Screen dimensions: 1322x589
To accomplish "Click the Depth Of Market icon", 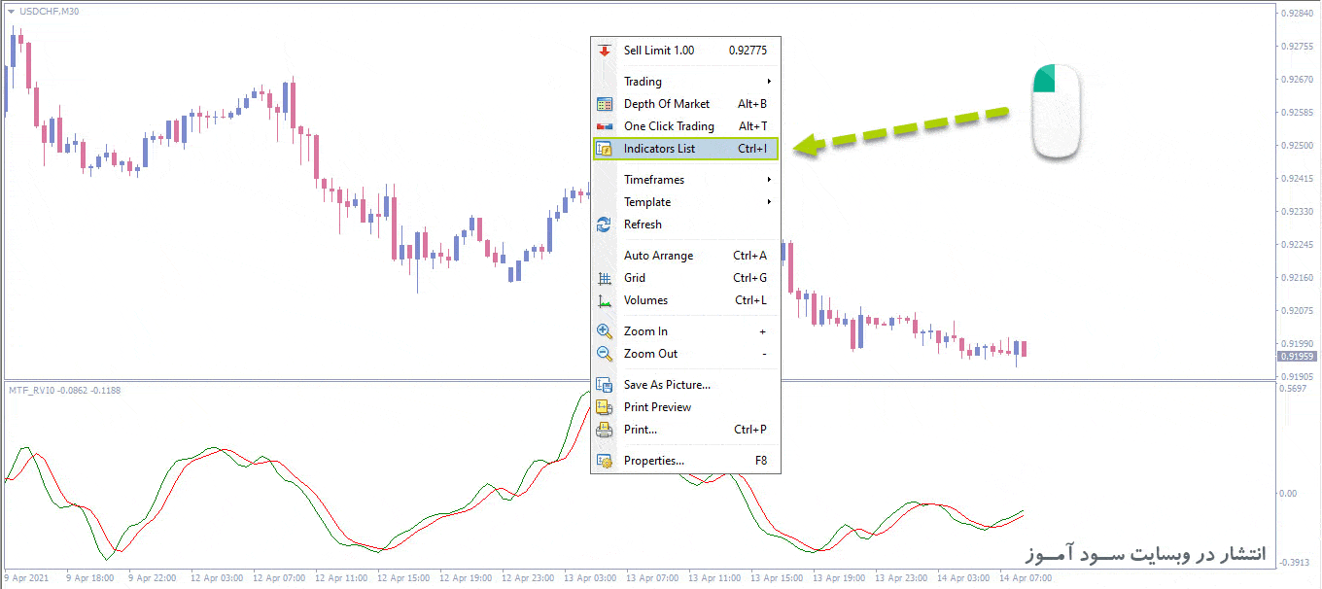I will pos(604,104).
